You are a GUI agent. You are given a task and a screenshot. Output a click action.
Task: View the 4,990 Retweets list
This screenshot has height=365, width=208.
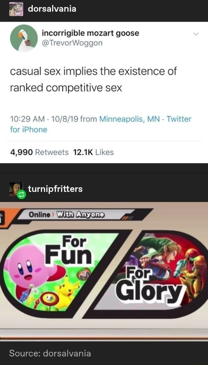click(x=39, y=153)
